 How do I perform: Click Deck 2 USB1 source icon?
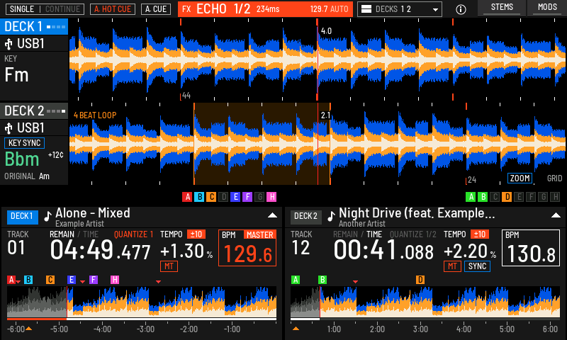[9, 128]
